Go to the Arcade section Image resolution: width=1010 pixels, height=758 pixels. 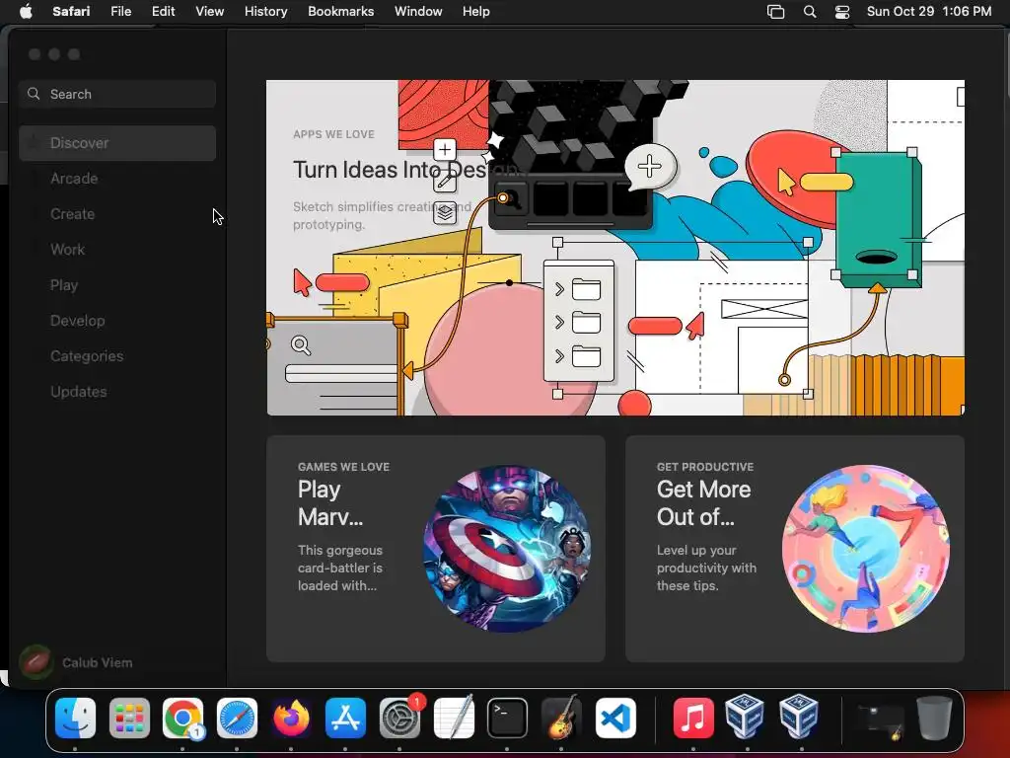[x=117, y=179]
